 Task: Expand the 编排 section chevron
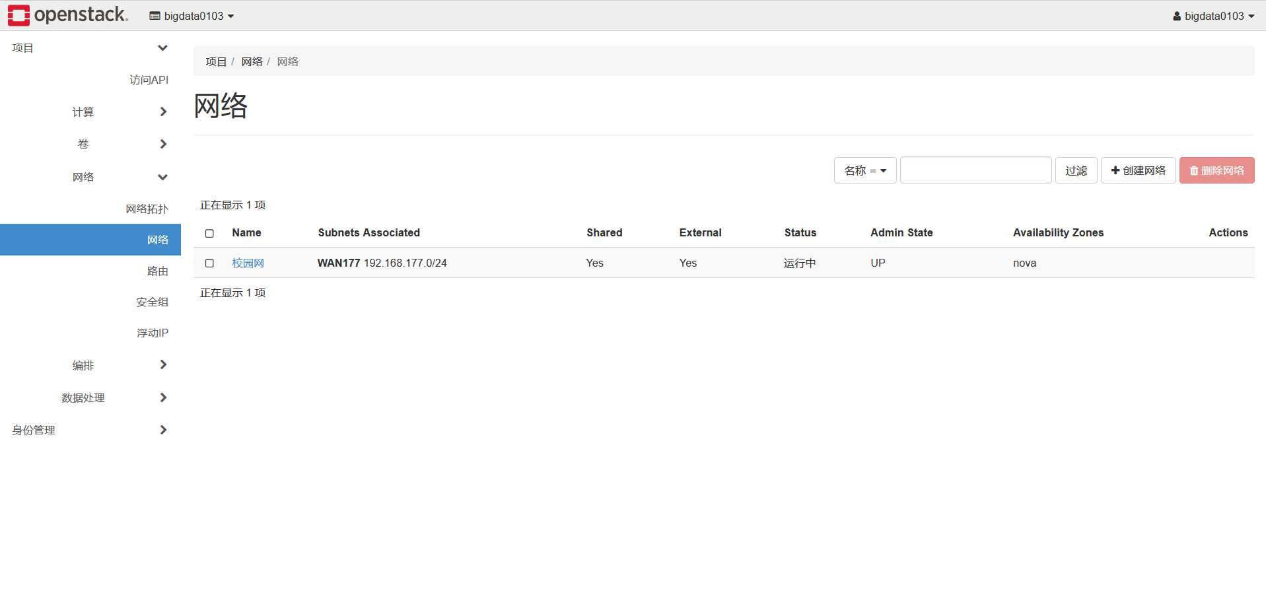(x=163, y=365)
